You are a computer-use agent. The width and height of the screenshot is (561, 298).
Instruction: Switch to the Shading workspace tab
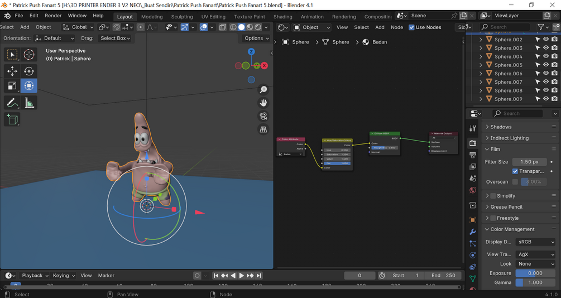[x=282, y=16]
